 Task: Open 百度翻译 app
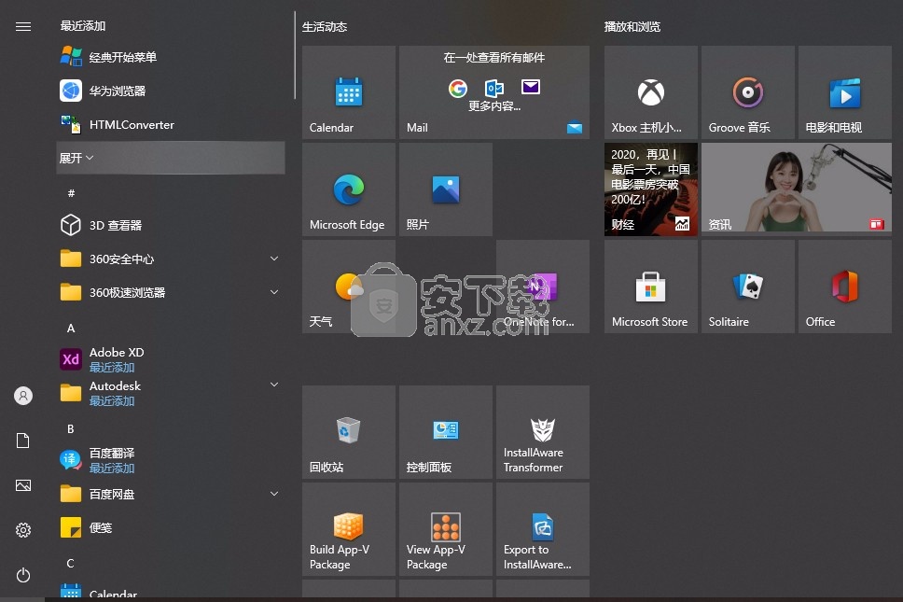pos(171,460)
